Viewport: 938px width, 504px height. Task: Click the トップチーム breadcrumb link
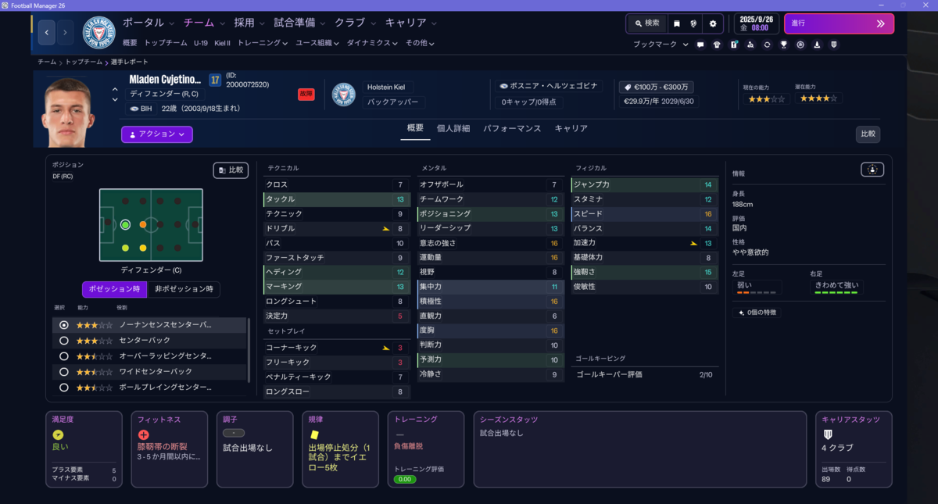[x=83, y=62]
